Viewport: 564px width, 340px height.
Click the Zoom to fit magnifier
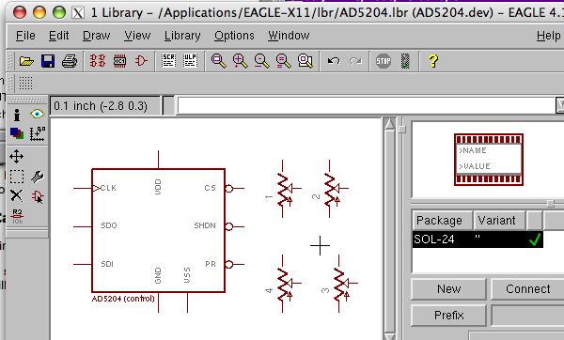pos(219,61)
